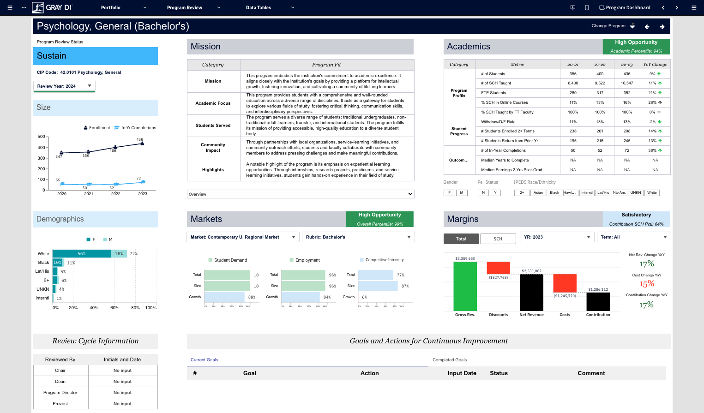
Task: Click the Student Demand legend swatch
Action: click(x=211, y=260)
